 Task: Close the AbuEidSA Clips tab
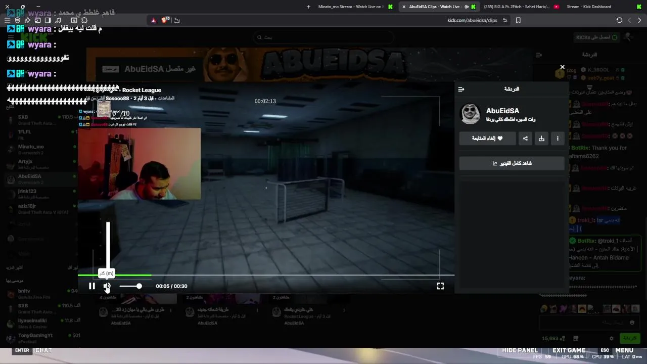403,7
